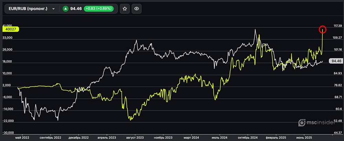
Task: Click the февраль 2025 date label
Action: click(x=276, y=138)
